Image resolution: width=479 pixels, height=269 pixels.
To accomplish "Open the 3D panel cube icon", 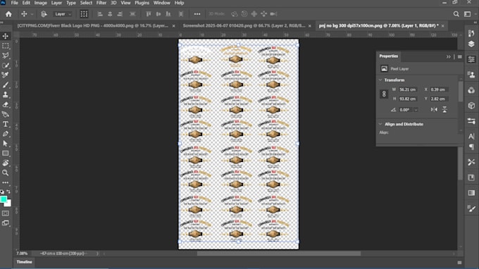I will [471, 106].
